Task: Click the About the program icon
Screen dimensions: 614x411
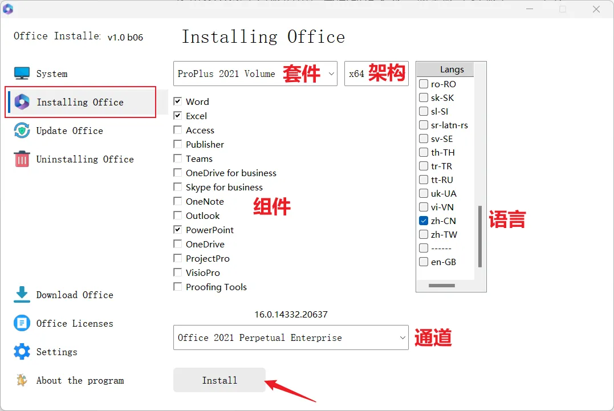Action: pyautogui.click(x=22, y=380)
